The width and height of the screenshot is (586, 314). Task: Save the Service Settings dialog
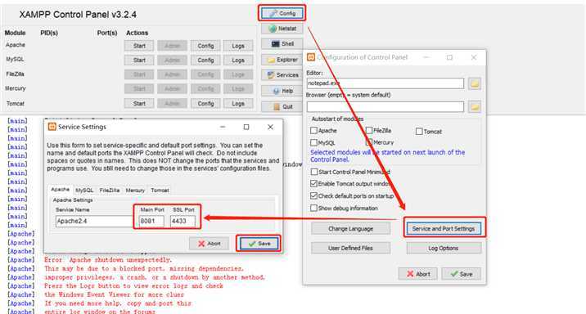259,244
